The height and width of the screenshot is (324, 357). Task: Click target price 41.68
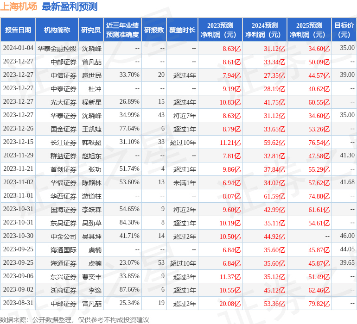[347, 182]
